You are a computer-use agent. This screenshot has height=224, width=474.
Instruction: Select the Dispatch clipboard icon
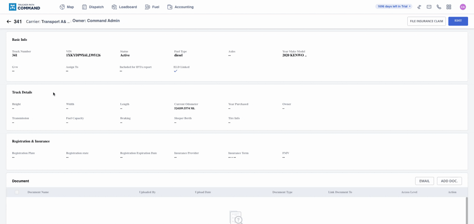pyautogui.click(x=84, y=7)
